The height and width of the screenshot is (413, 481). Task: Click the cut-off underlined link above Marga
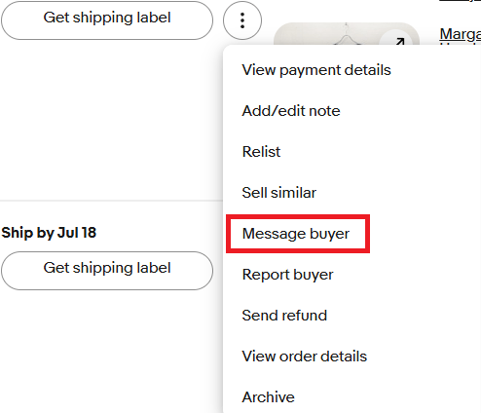[x=461, y=1]
